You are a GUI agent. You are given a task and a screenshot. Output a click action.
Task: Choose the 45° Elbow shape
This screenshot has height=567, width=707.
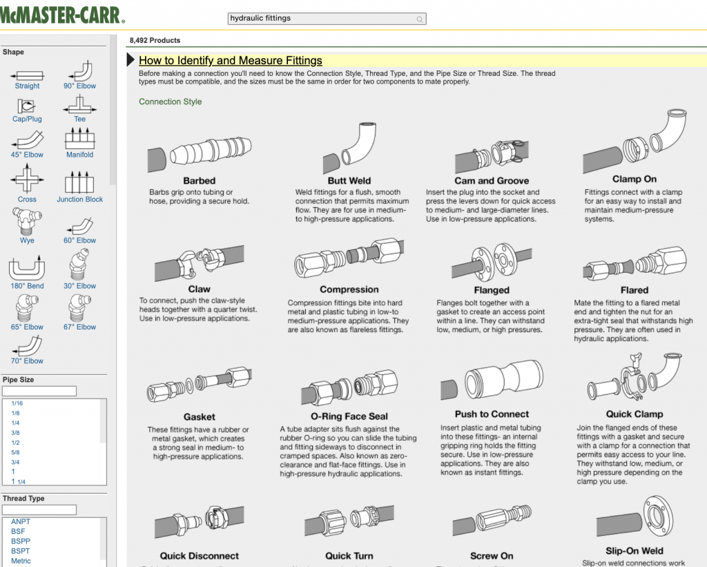27,142
